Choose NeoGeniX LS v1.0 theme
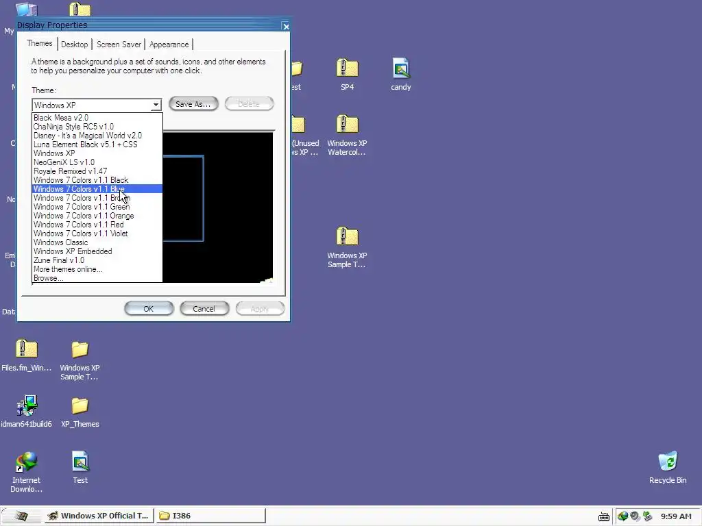Image resolution: width=702 pixels, height=526 pixels. [x=97, y=162]
